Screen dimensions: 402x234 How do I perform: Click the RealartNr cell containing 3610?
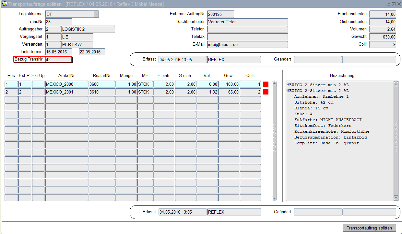tap(102, 92)
